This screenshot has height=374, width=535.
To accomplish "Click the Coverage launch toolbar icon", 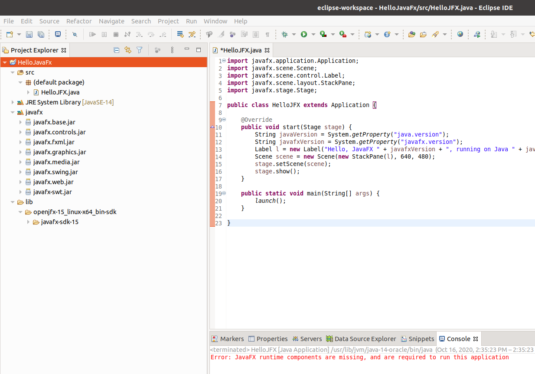I will (323, 34).
